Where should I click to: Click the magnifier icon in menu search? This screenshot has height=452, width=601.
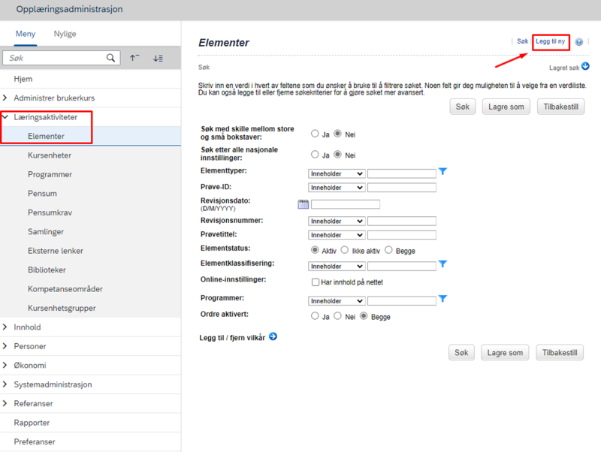110,58
